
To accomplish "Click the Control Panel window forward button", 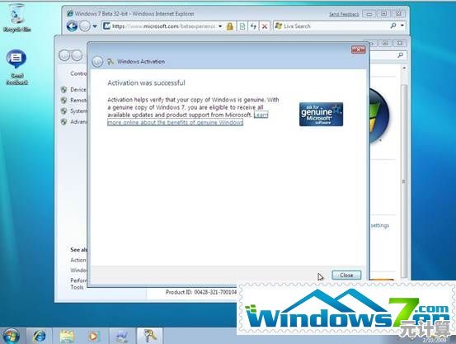I will 77,55.
